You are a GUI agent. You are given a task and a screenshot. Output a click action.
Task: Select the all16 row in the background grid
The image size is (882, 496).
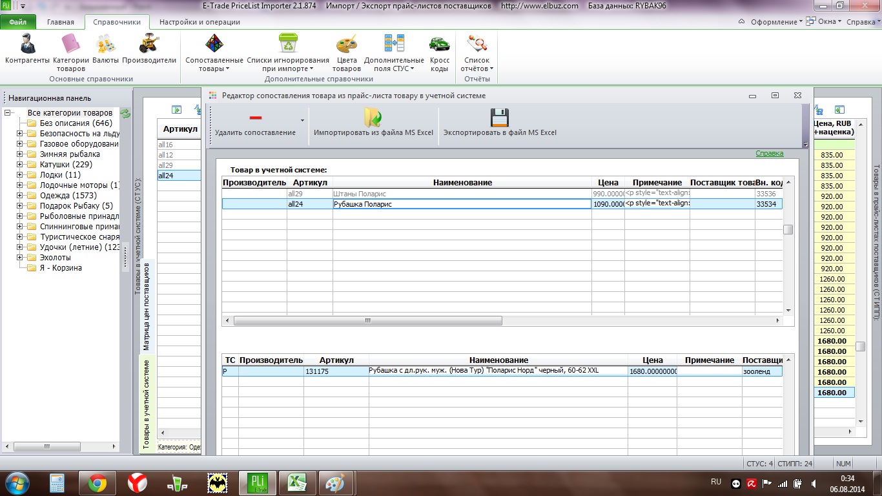(x=179, y=145)
